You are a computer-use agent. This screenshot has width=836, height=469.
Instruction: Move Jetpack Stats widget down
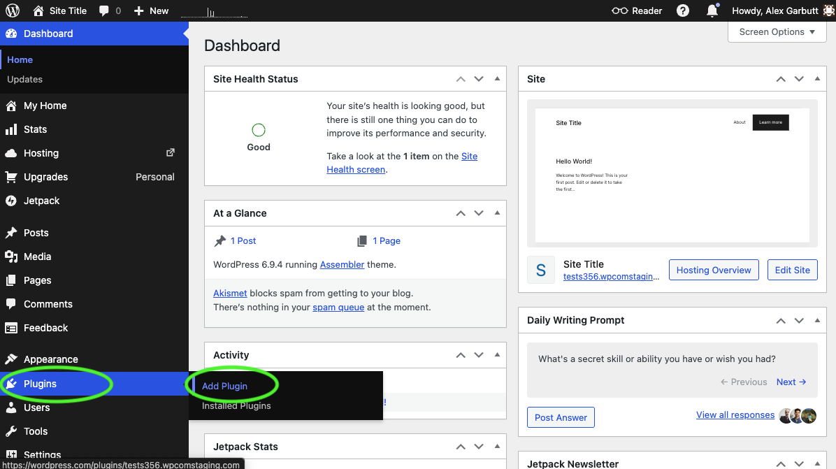pos(479,447)
